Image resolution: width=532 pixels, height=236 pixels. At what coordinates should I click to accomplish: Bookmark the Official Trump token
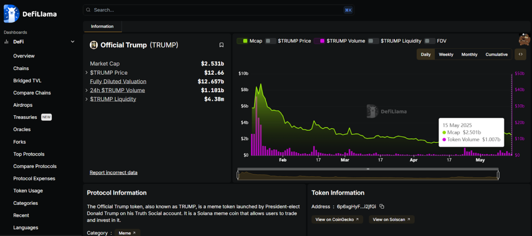(221, 45)
